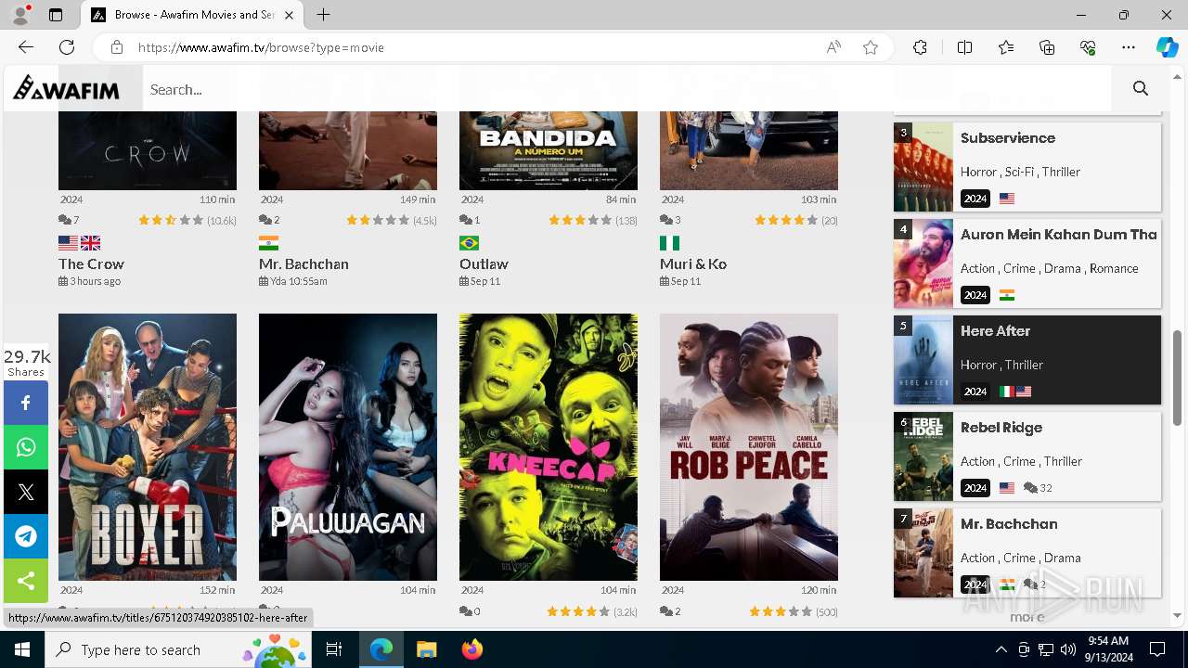1188x668 pixels.
Task: Open Browser essentials icon
Action: [1088, 47]
